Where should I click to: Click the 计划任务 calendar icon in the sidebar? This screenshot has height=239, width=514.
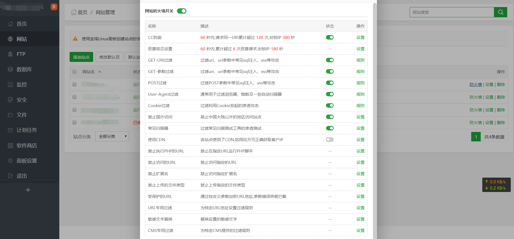pos(10,130)
